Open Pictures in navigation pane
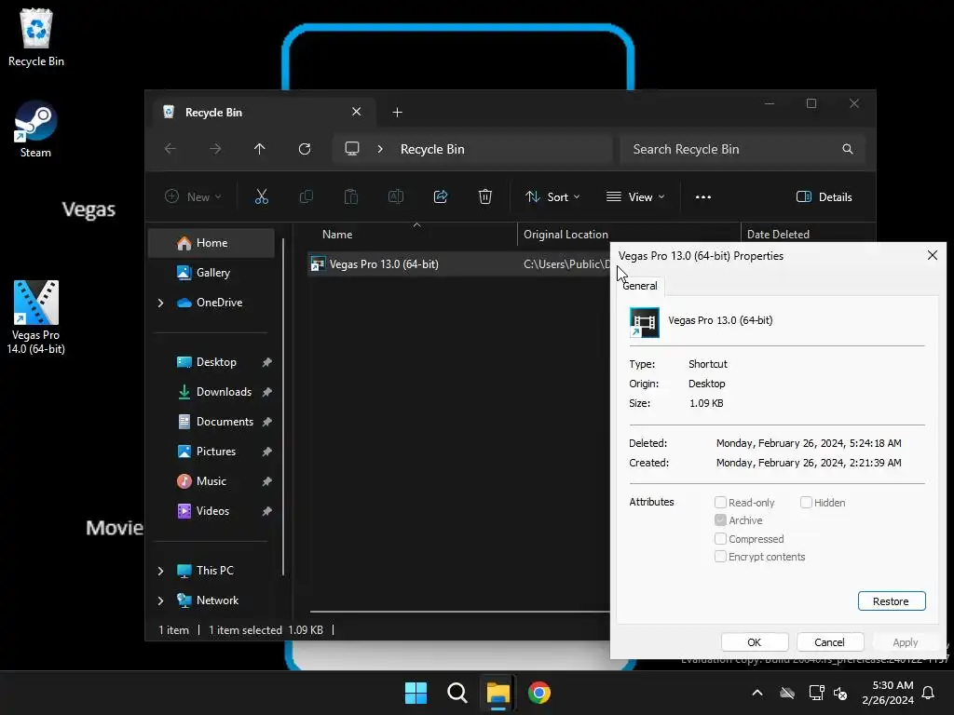 click(x=211, y=452)
